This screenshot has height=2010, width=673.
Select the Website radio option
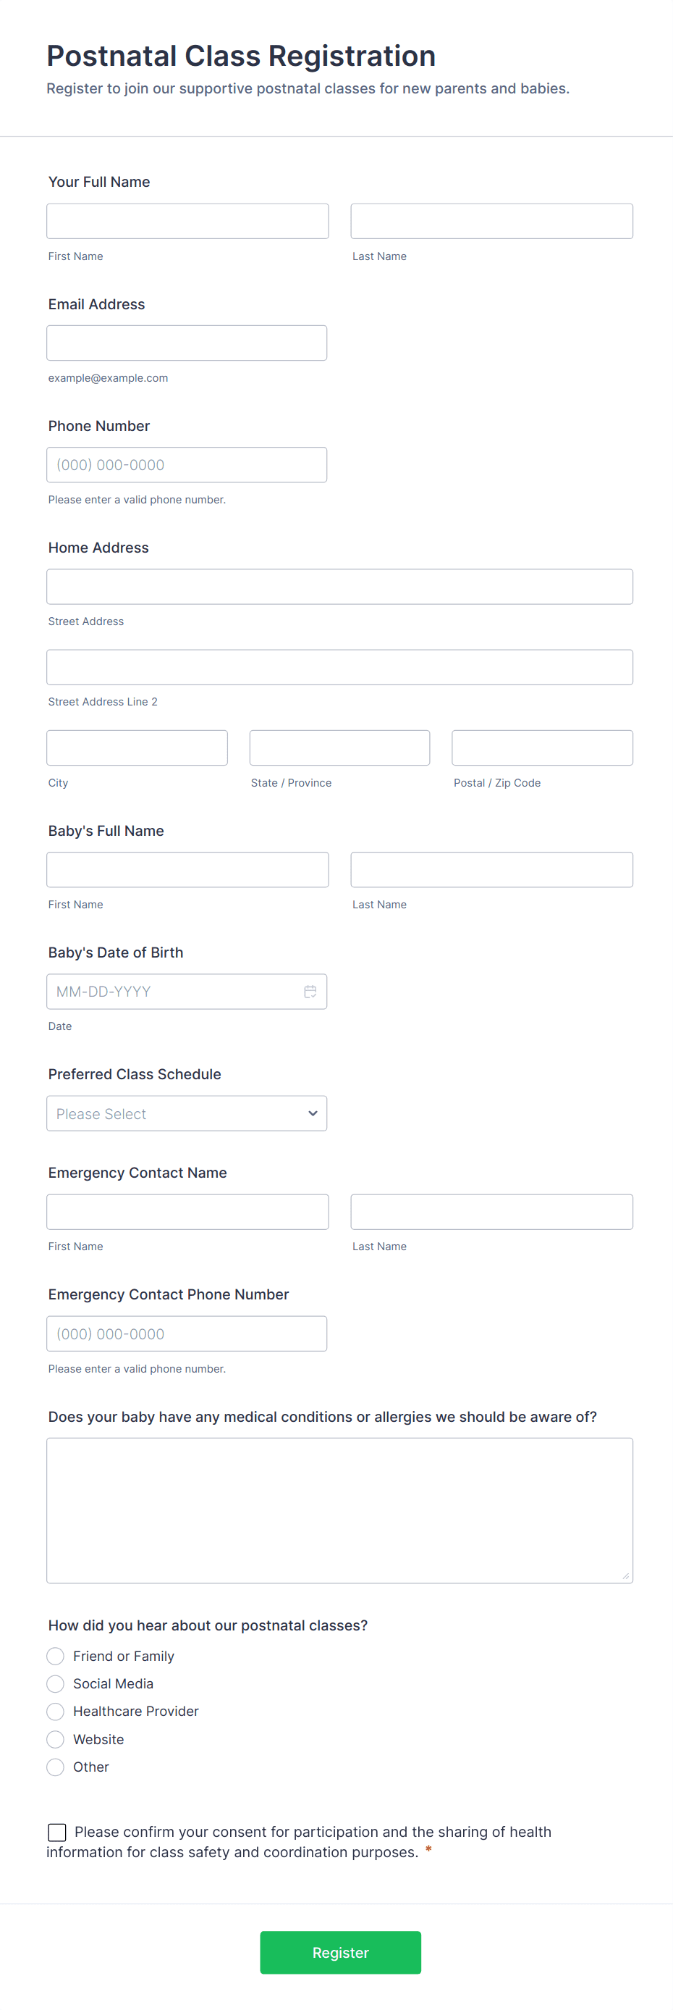pyautogui.click(x=56, y=1739)
